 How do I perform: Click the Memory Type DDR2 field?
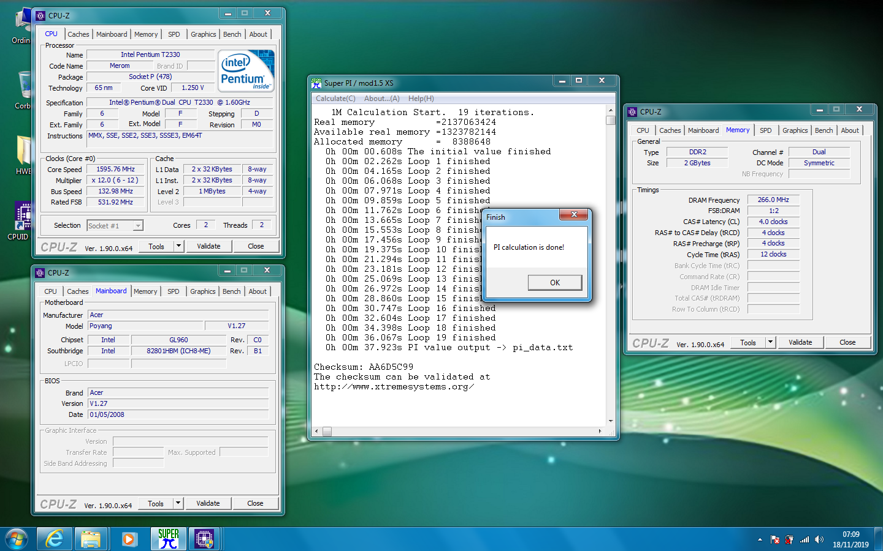pyautogui.click(x=697, y=152)
